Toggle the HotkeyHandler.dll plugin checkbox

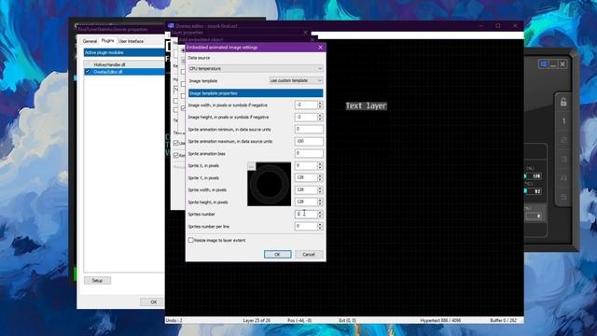point(88,65)
